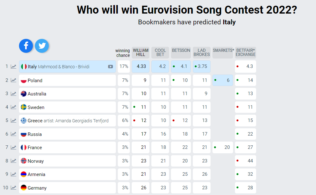The width and height of the screenshot is (316, 195).
Task: Click the LAD BROKES column header
Action: click(202, 52)
